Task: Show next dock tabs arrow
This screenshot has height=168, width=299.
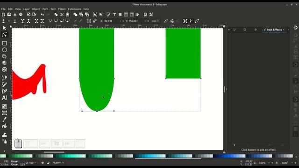Action: (288, 30)
